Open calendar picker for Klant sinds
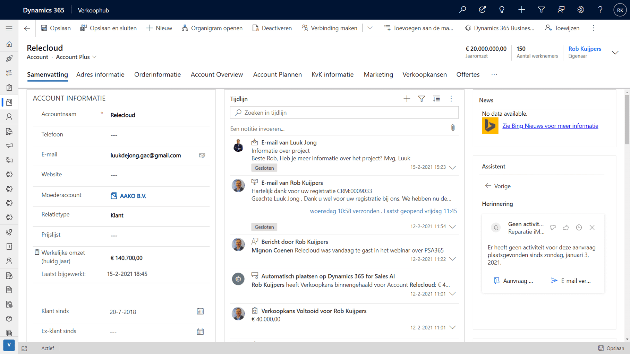Screen dimensions: 630x354 coord(200,311)
